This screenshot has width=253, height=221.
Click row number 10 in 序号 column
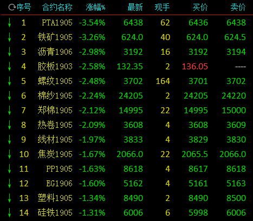pyautogui.click(x=24, y=154)
